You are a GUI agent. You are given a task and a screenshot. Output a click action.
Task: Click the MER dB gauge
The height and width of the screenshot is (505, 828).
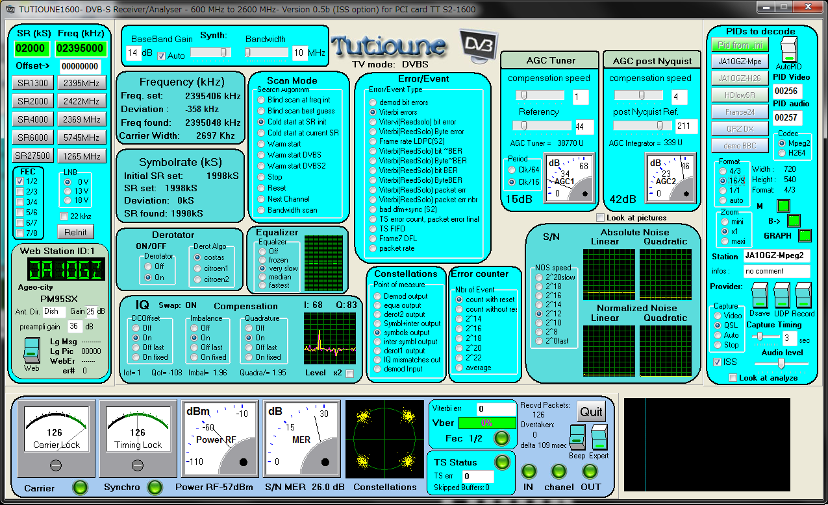click(x=303, y=438)
